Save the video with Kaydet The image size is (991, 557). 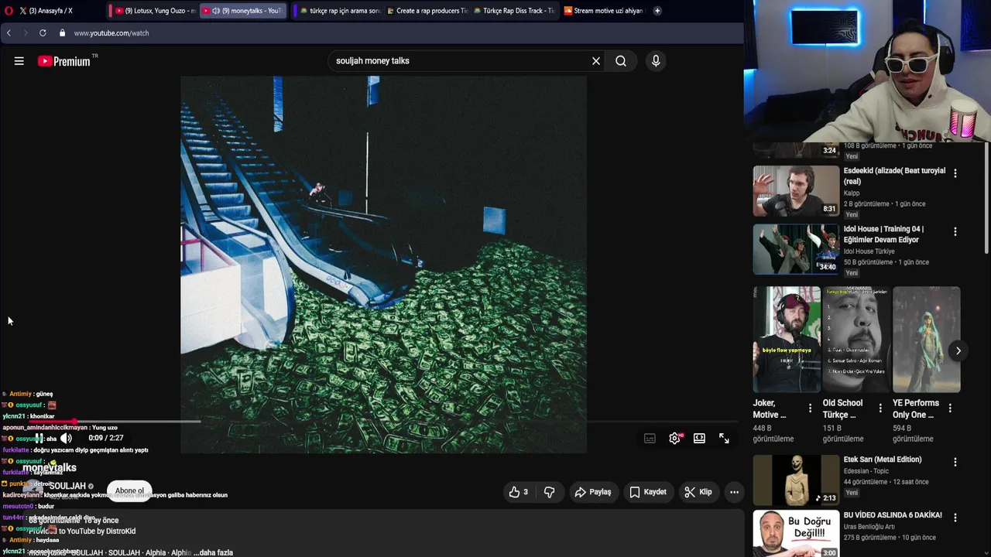(x=648, y=492)
